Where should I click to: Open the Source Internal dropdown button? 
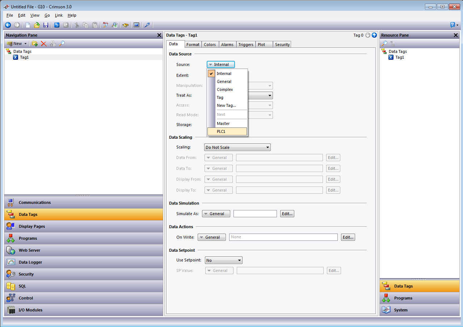click(221, 64)
